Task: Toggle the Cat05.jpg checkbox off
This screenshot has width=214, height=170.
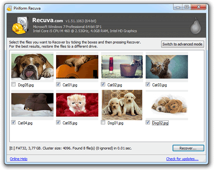Action: (x=58, y=122)
